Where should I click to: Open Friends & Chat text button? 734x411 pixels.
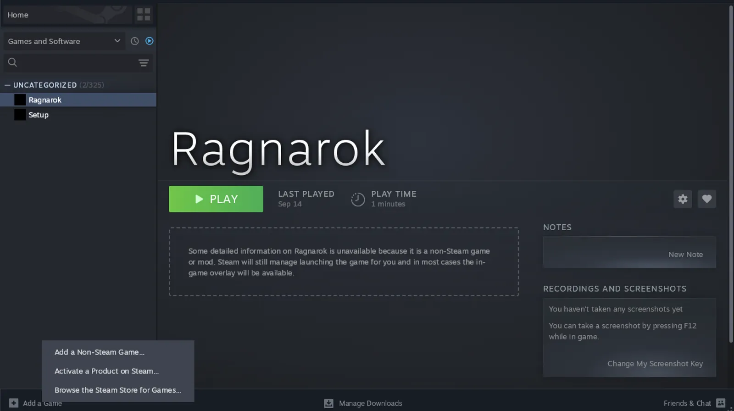[687, 403]
